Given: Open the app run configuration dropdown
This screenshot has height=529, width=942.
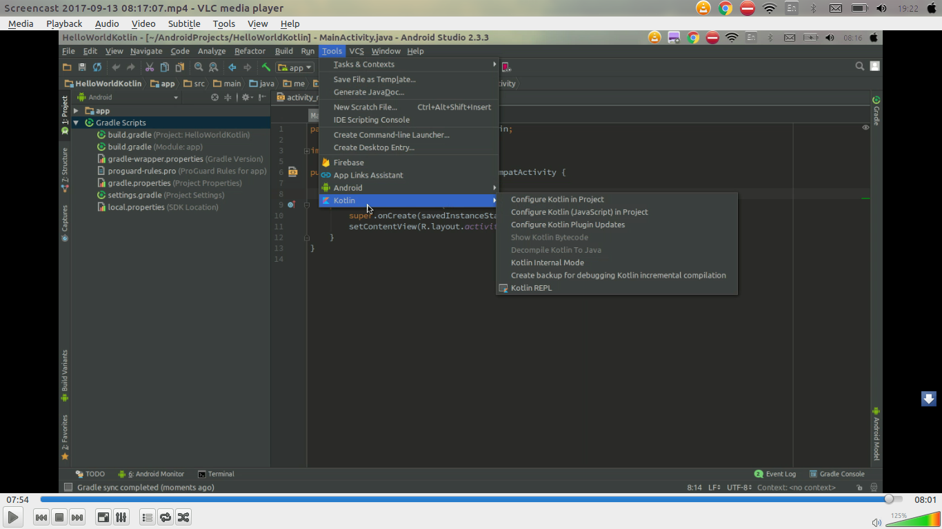Looking at the screenshot, I should [295, 68].
